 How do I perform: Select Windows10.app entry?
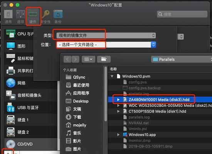click(160, 135)
